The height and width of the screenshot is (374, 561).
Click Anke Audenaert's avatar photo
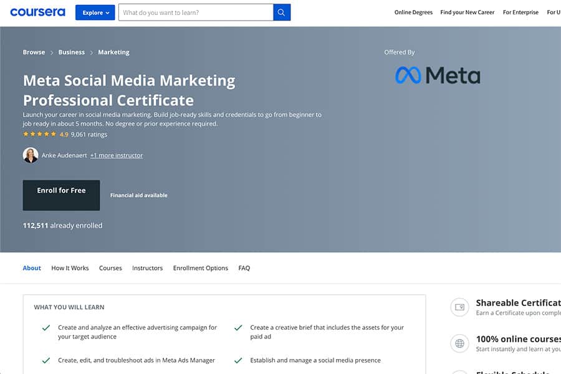tap(31, 155)
